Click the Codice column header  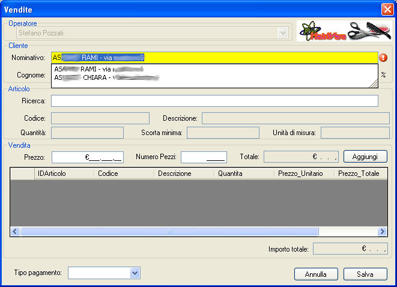(x=124, y=174)
